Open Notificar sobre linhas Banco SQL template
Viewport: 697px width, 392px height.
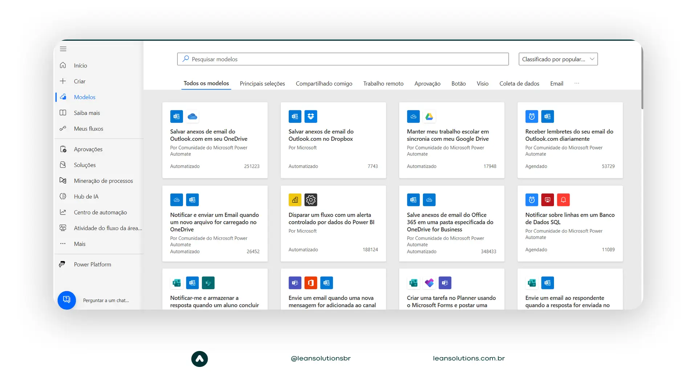click(x=570, y=223)
